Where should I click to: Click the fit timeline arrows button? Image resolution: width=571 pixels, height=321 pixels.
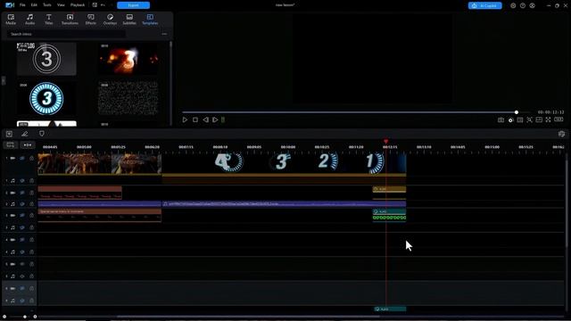(28, 145)
